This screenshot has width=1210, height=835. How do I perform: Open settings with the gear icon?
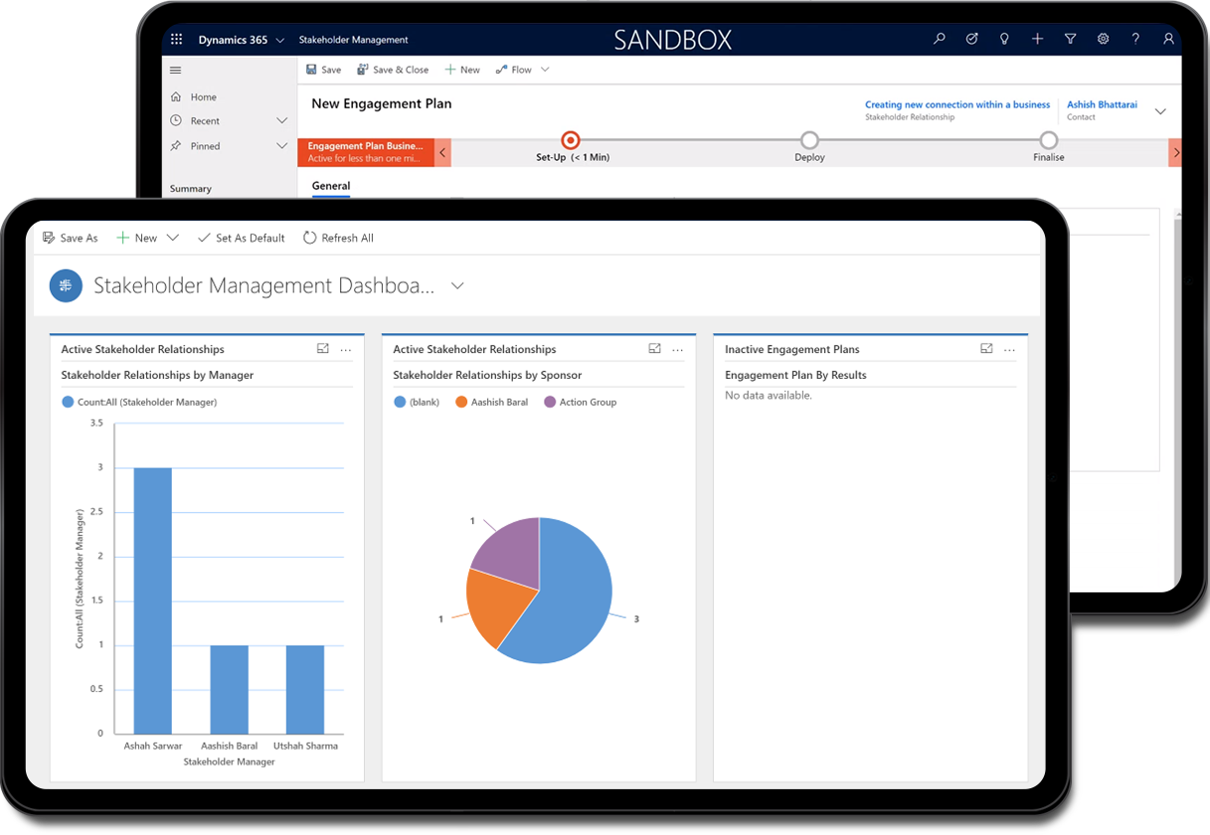pyautogui.click(x=1104, y=39)
